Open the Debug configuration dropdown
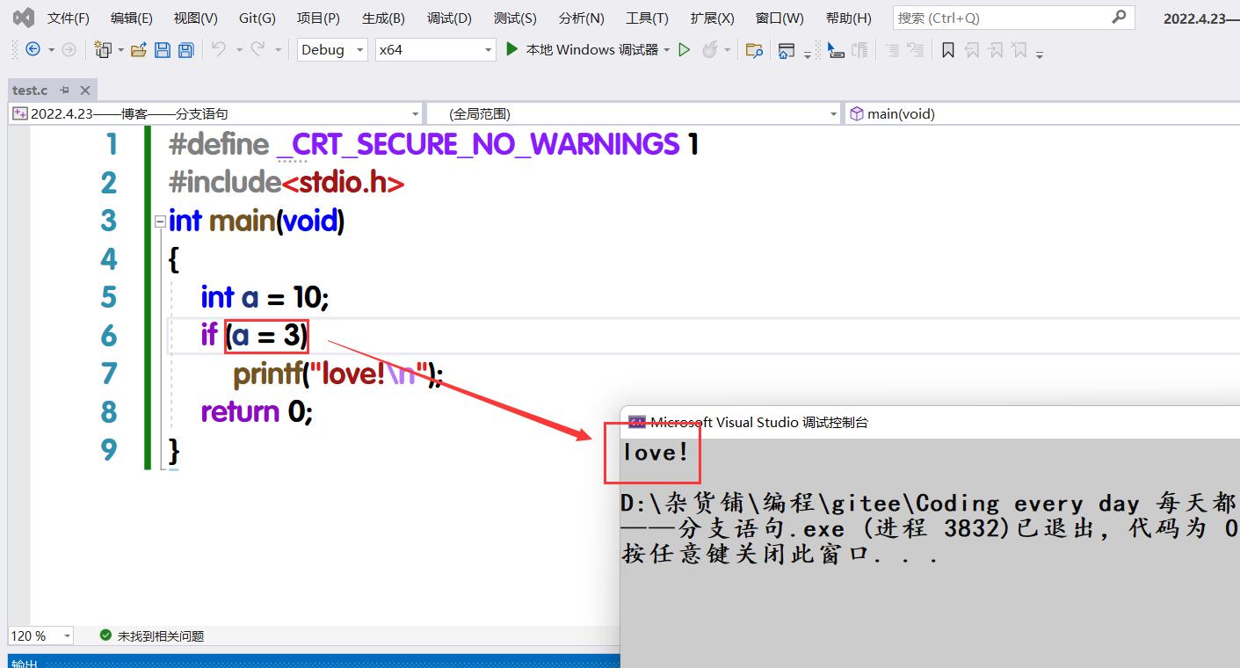 pyautogui.click(x=332, y=50)
